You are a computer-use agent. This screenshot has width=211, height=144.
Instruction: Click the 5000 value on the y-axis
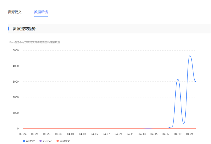[16, 50]
